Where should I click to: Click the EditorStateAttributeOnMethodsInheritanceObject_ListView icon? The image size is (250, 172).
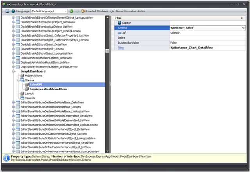tap(18, 147)
